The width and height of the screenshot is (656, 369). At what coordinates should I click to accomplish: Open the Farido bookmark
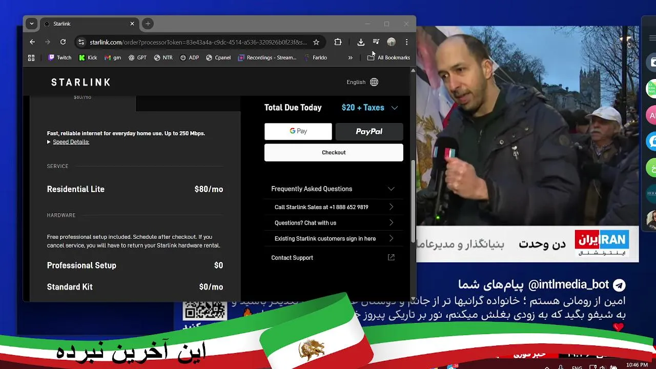point(315,58)
